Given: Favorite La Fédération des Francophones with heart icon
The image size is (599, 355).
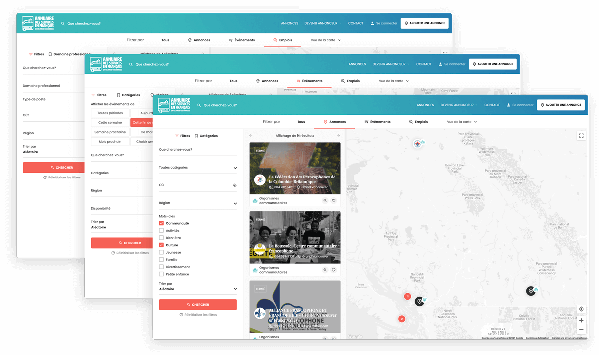Looking at the screenshot, I should tap(334, 201).
